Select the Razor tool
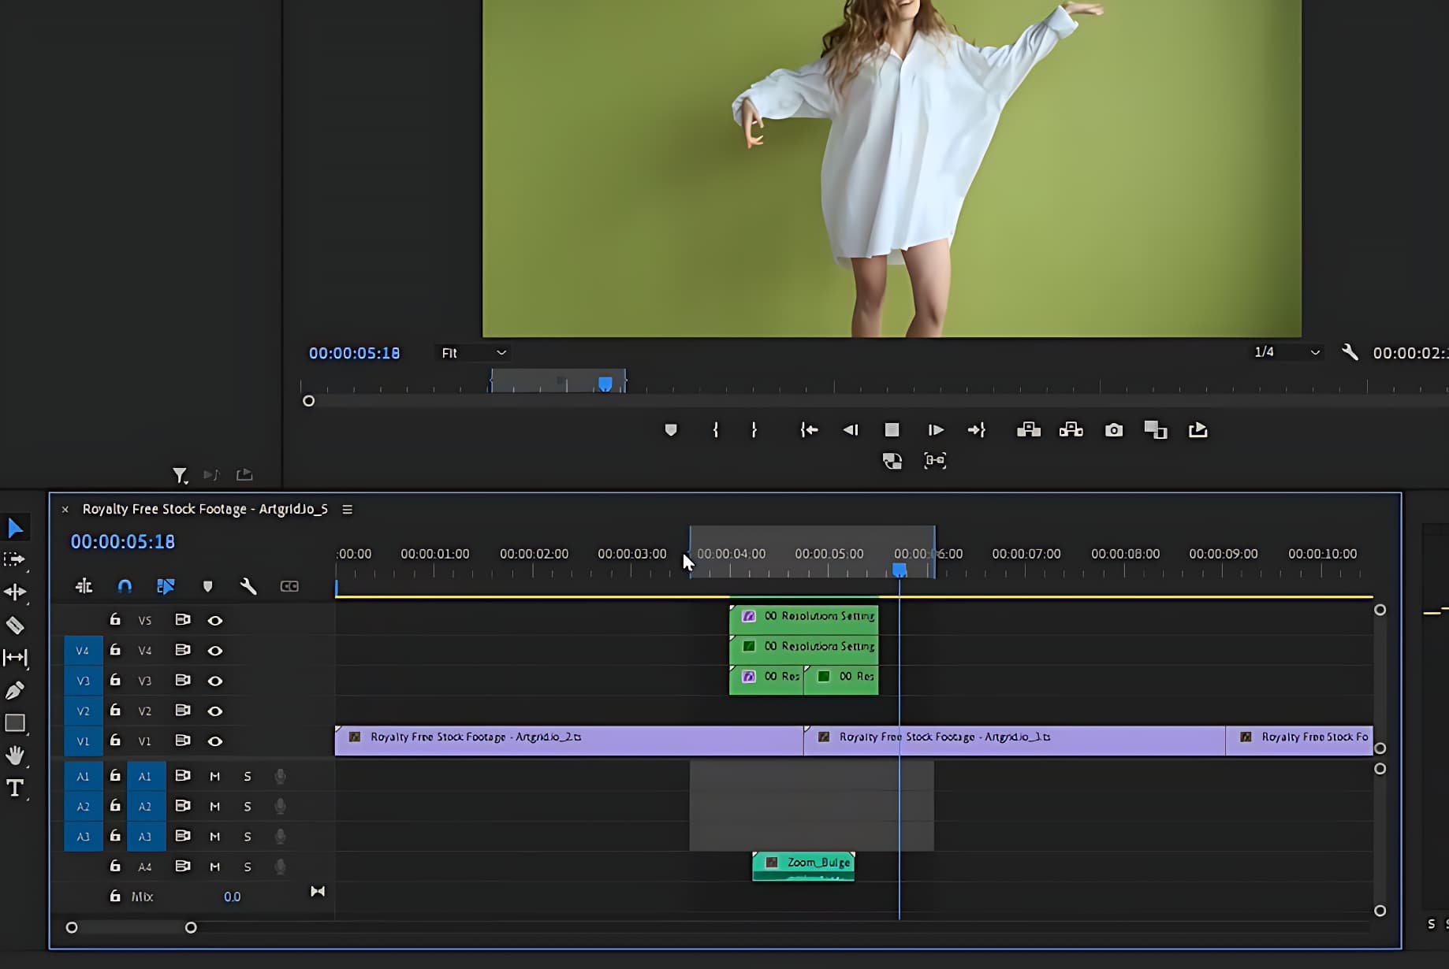The width and height of the screenshot is (1449, 969). pyautogui.click(x=15, y=626)
